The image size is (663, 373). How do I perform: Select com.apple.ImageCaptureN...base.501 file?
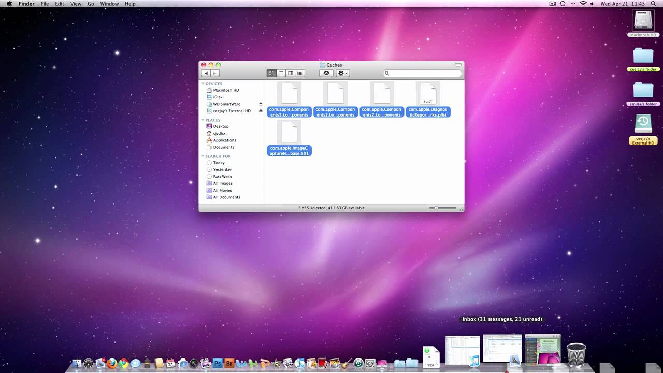pyautogui.click(x=289, y=138)
